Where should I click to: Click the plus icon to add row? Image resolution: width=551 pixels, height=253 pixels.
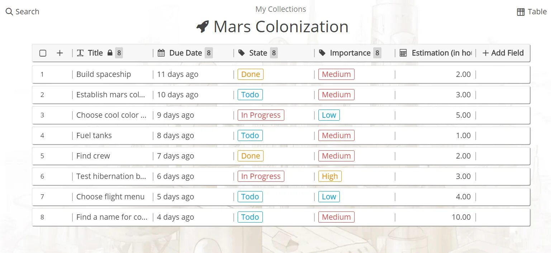(x=60, y=53)
